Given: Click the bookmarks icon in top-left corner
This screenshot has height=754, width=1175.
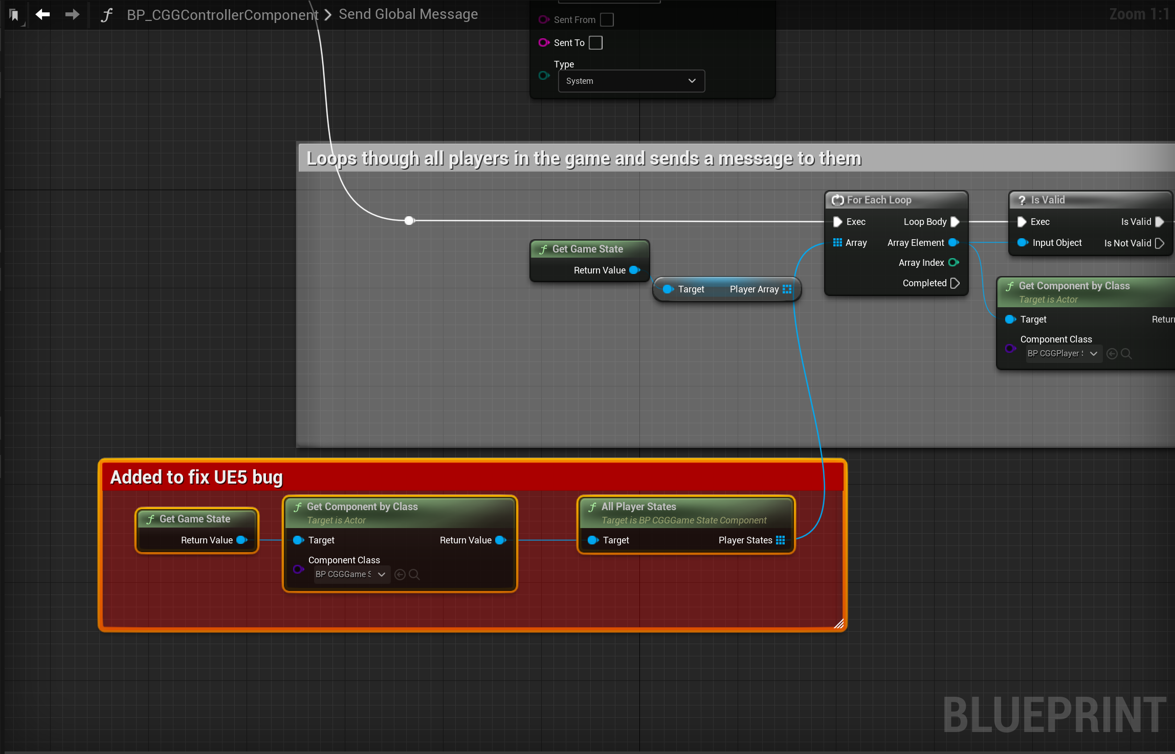Looking at the screenshot, I should (x=14, y=15).
